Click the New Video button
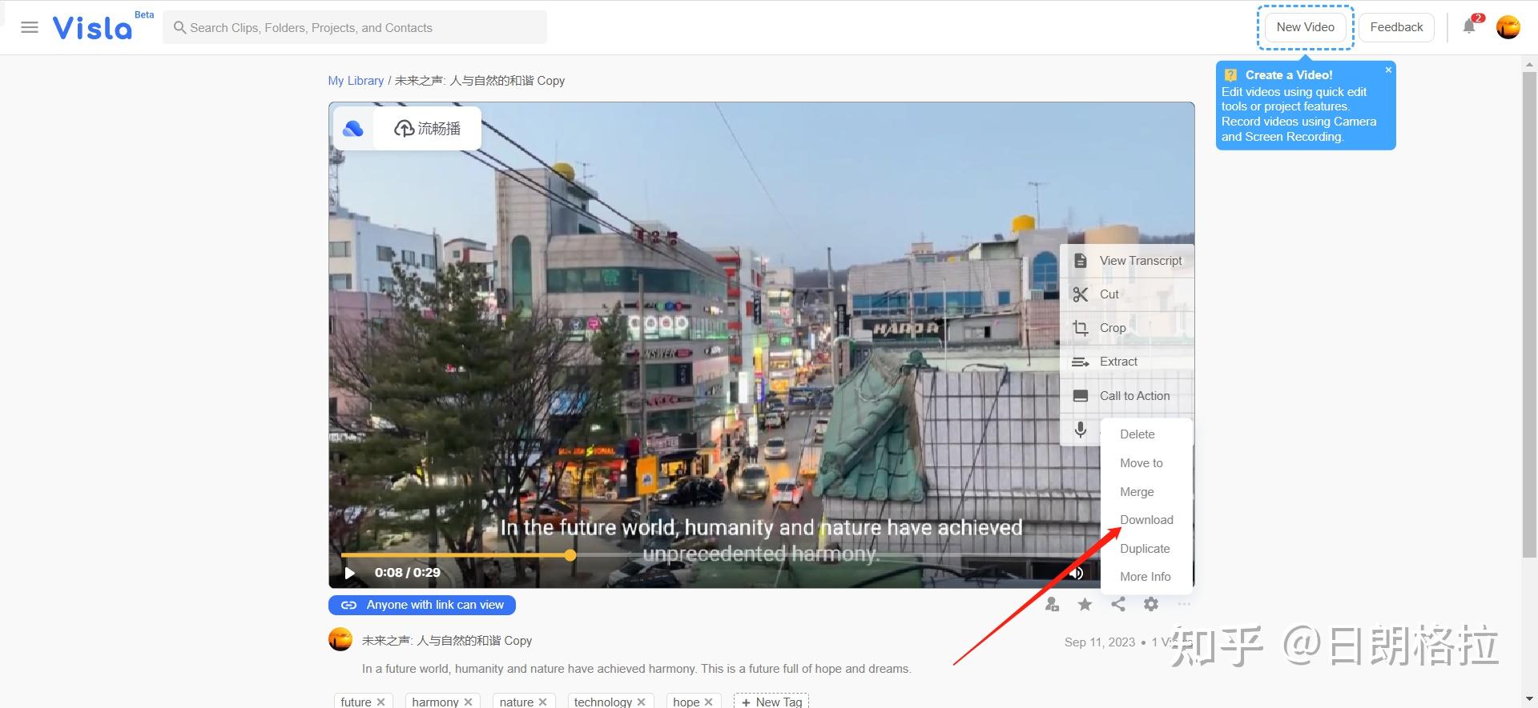1538x708 pixels. [1306, 27]
